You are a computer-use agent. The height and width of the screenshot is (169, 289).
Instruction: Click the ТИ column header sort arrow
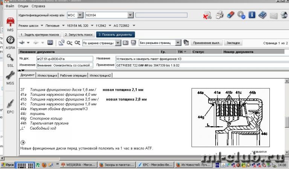[x=185, y=52]
